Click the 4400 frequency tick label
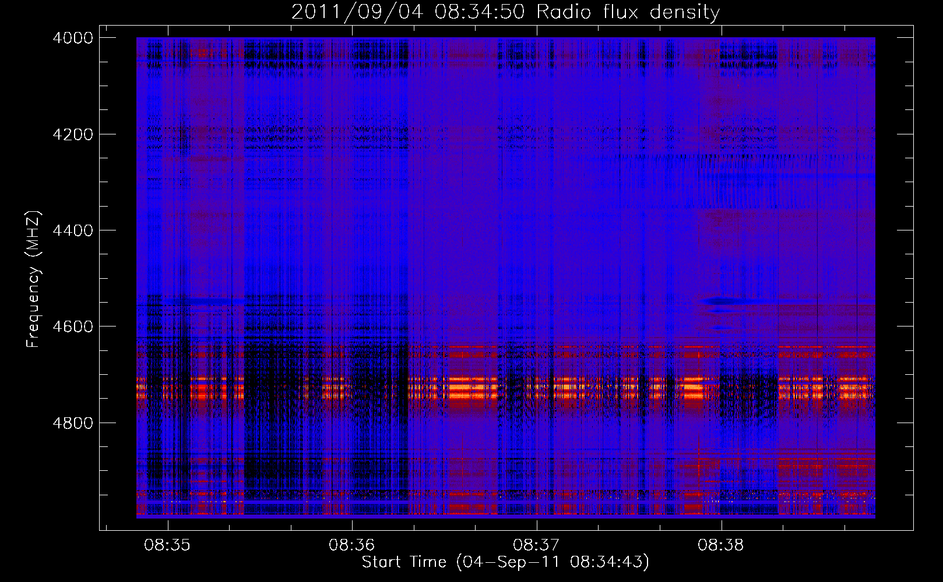 (x=73, y=230)
